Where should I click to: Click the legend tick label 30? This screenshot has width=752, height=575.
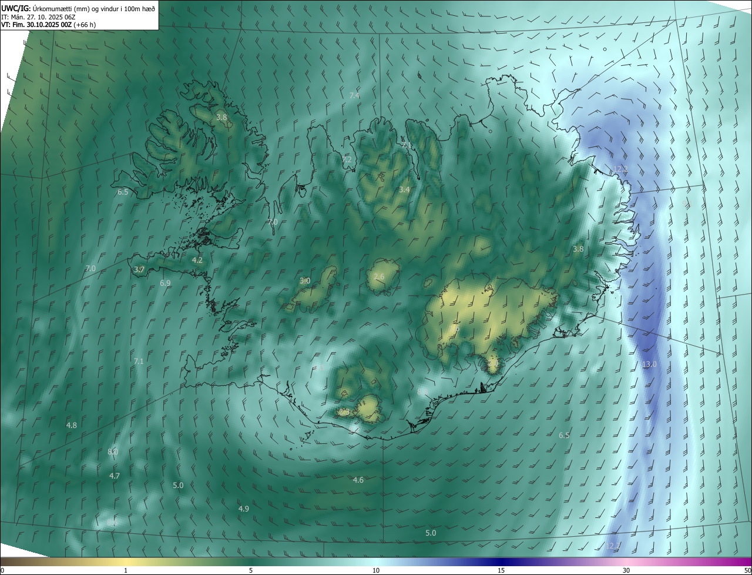[626, 571]
